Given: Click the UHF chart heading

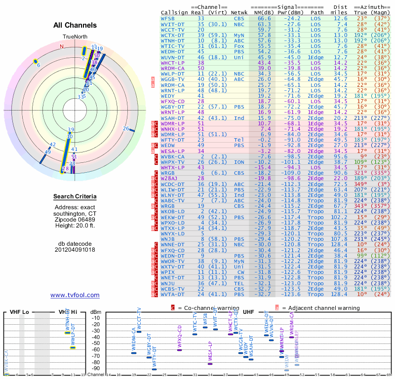Looking at the screenshot, I should [x=248, y=312].
